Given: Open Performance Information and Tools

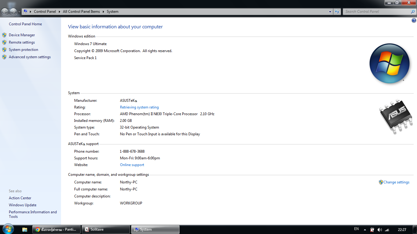Looking at the screenshot, I should (x=33, y=214).
